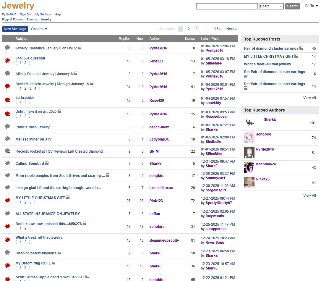Click songbird's avatar in Top Kudoed Authors
Screen dimensions: 321x281
click(249, 138)
